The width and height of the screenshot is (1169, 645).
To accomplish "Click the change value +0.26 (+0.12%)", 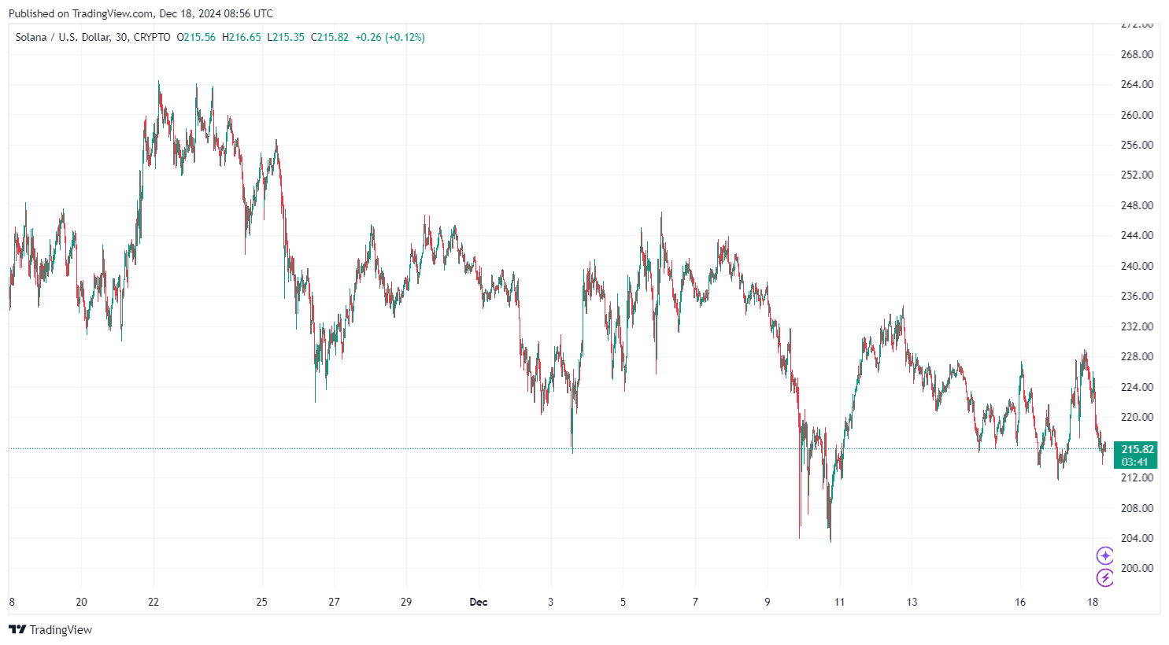I will click(390, 37).
